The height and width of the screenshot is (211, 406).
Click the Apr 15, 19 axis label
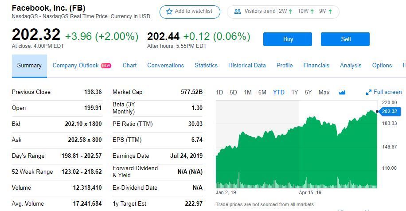tap(310, 193)
